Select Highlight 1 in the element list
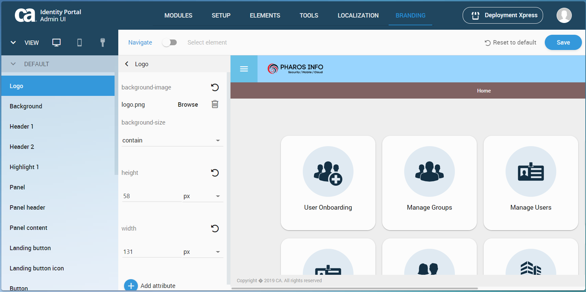 tap(58, 167)
